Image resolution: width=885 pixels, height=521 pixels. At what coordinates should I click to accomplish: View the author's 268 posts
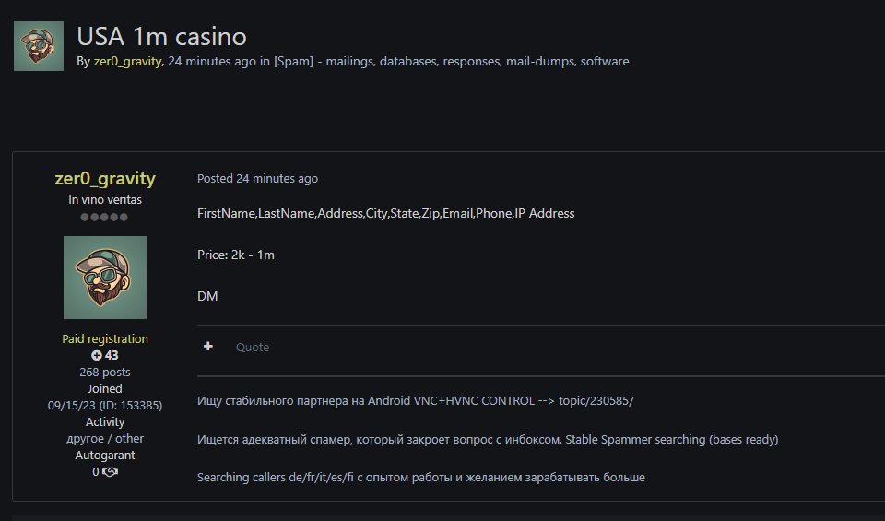point(105,373)
